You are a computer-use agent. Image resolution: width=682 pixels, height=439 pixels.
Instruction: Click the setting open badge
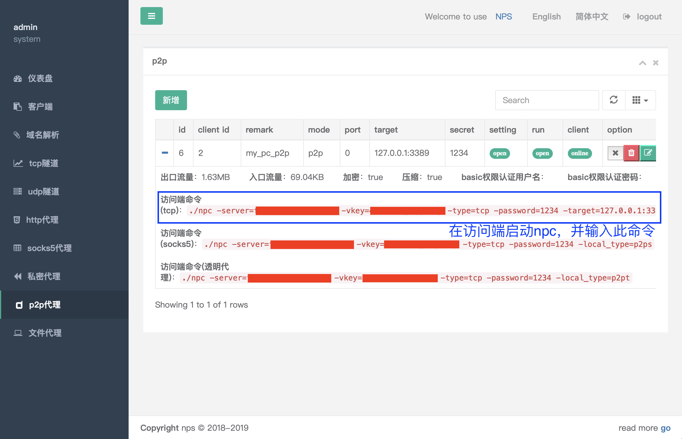point(500,153)
